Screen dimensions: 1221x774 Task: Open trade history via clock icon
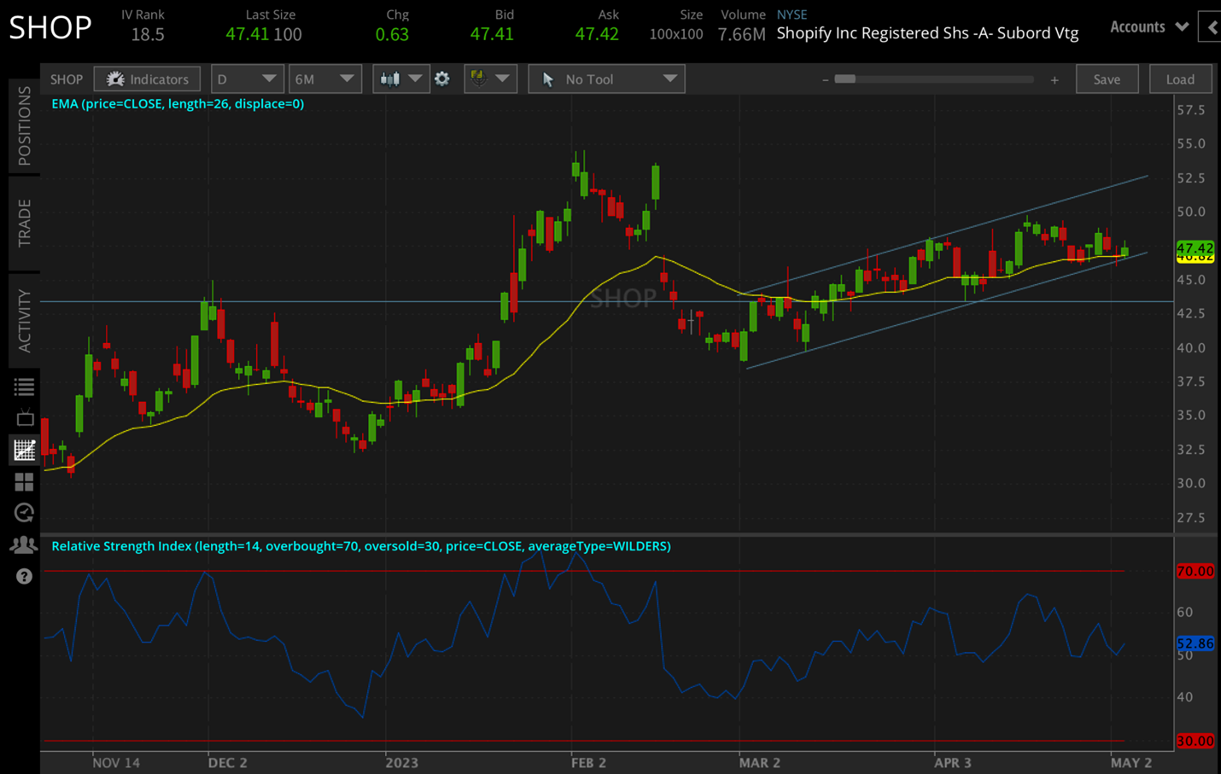24,513
